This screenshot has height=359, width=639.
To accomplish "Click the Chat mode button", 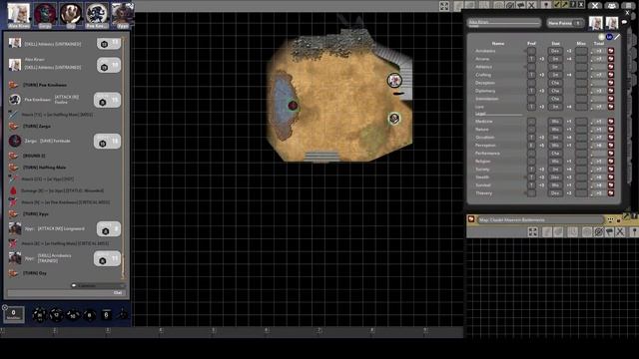I will [118, 292].
